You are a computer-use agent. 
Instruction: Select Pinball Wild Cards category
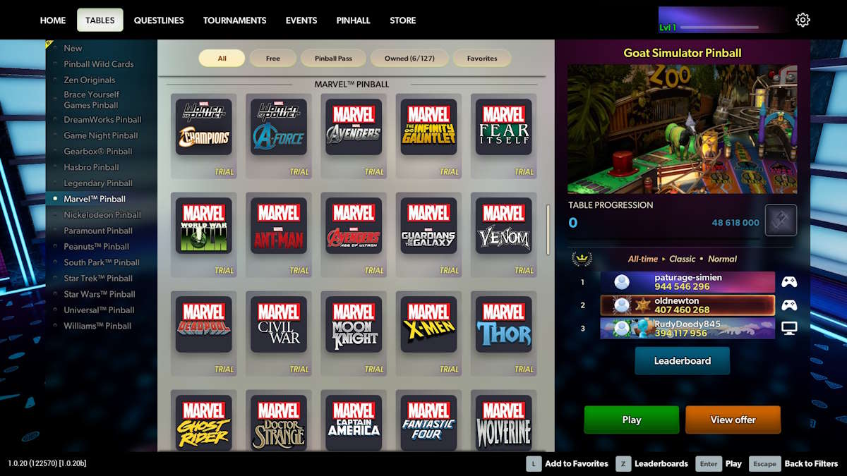tap(98, 64)
